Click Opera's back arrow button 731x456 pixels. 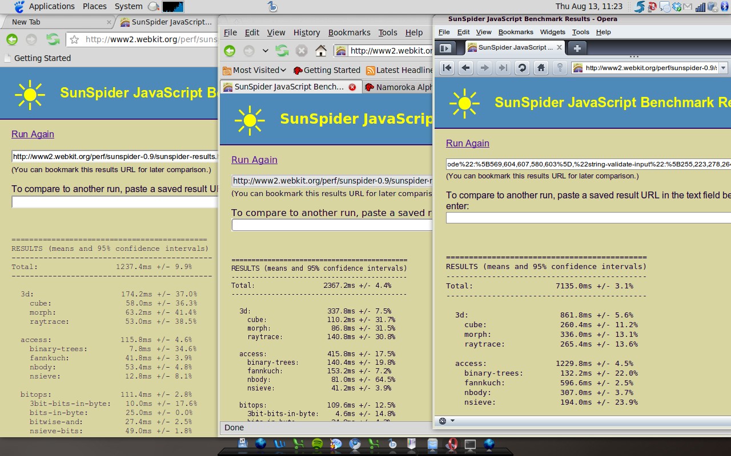pos(466,68)
